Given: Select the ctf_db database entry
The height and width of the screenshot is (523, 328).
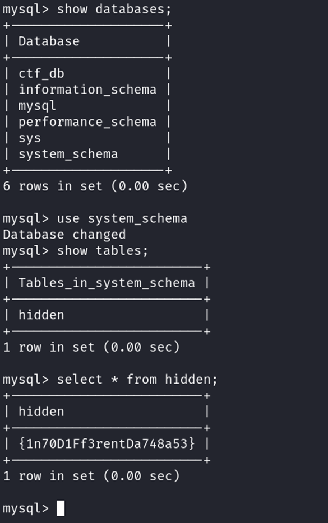Looking at the screenshot, I should [x=41, y=74].
